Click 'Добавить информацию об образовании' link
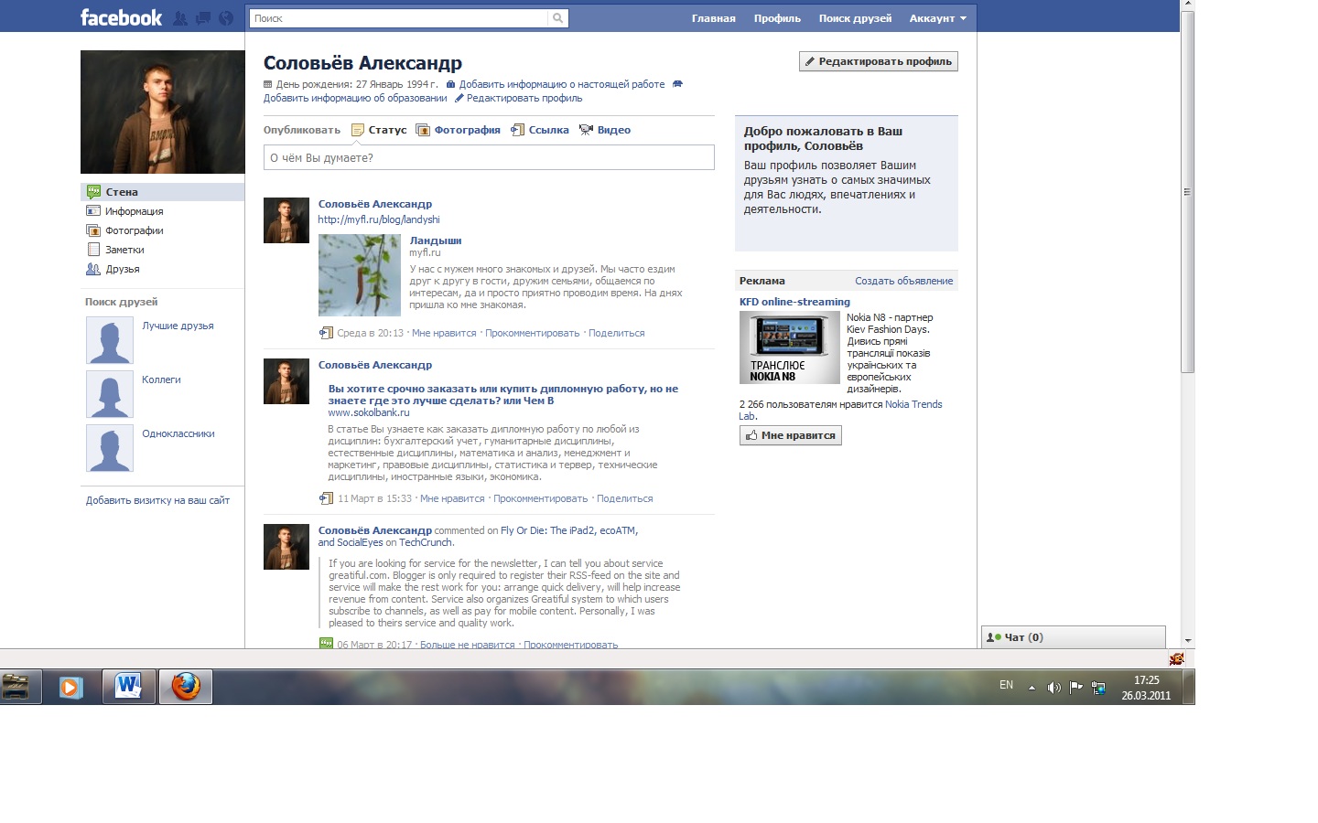Viewport: 1318px width, 823px height. 355,98
